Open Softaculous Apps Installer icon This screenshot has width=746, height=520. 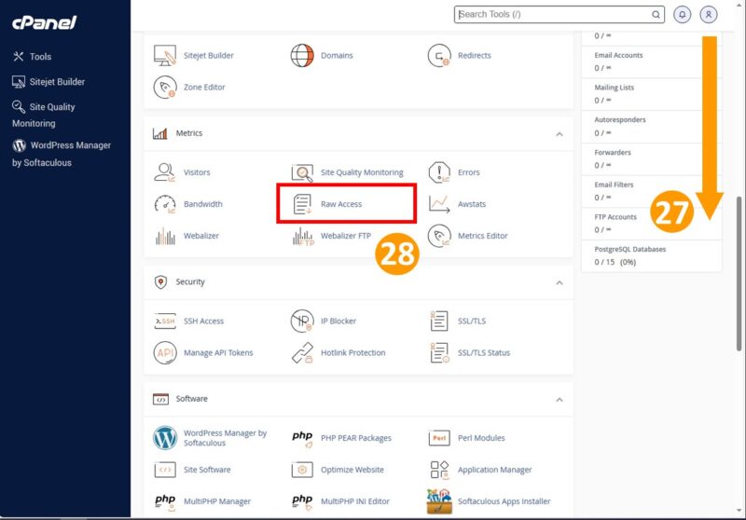(x=438, y=501)
